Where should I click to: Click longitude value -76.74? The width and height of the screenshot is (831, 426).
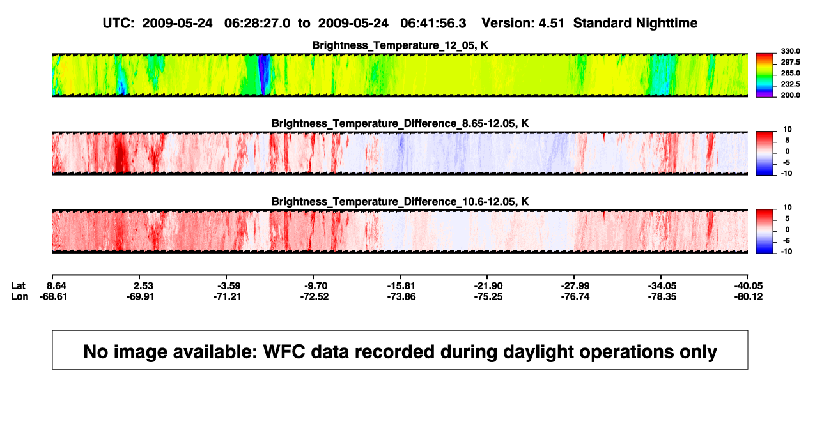pos(574,296)
